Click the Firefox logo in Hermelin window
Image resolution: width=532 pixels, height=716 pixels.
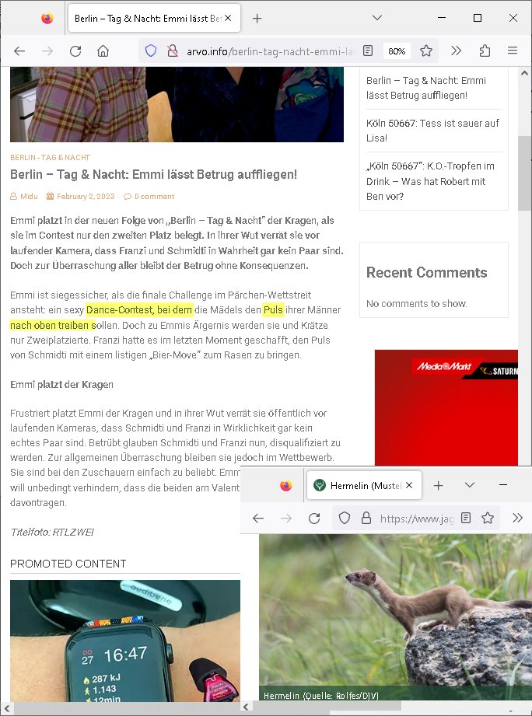click(286, 485)
